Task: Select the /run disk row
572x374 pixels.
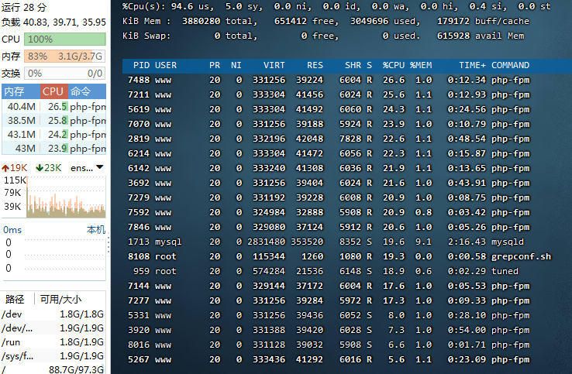Action: 53,343
